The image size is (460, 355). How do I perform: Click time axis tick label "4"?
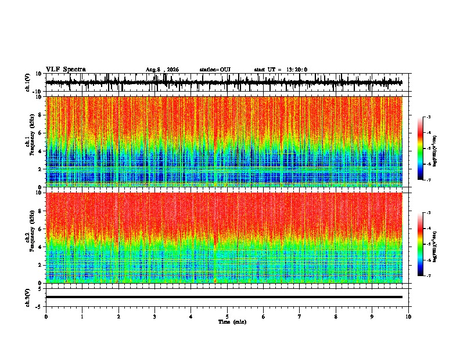(191, 317)
